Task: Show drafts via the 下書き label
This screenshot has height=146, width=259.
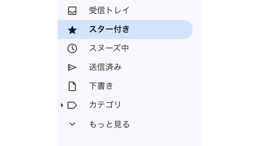Action: tap(101, 86)
